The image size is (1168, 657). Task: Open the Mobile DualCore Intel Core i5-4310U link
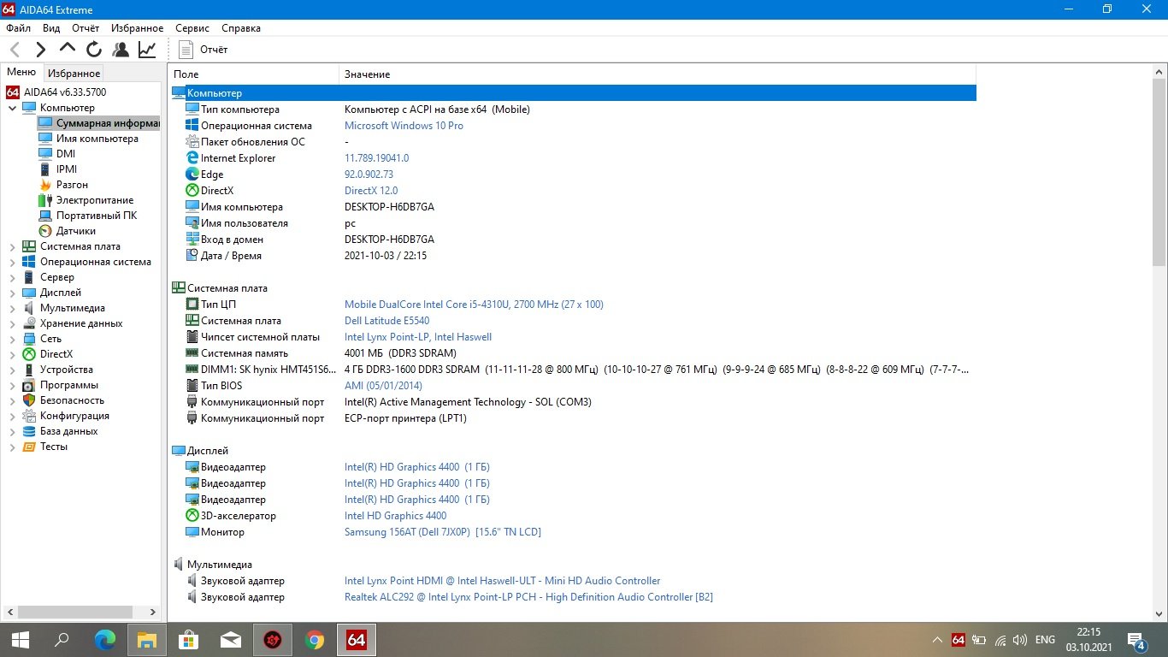tap(474, 305)
